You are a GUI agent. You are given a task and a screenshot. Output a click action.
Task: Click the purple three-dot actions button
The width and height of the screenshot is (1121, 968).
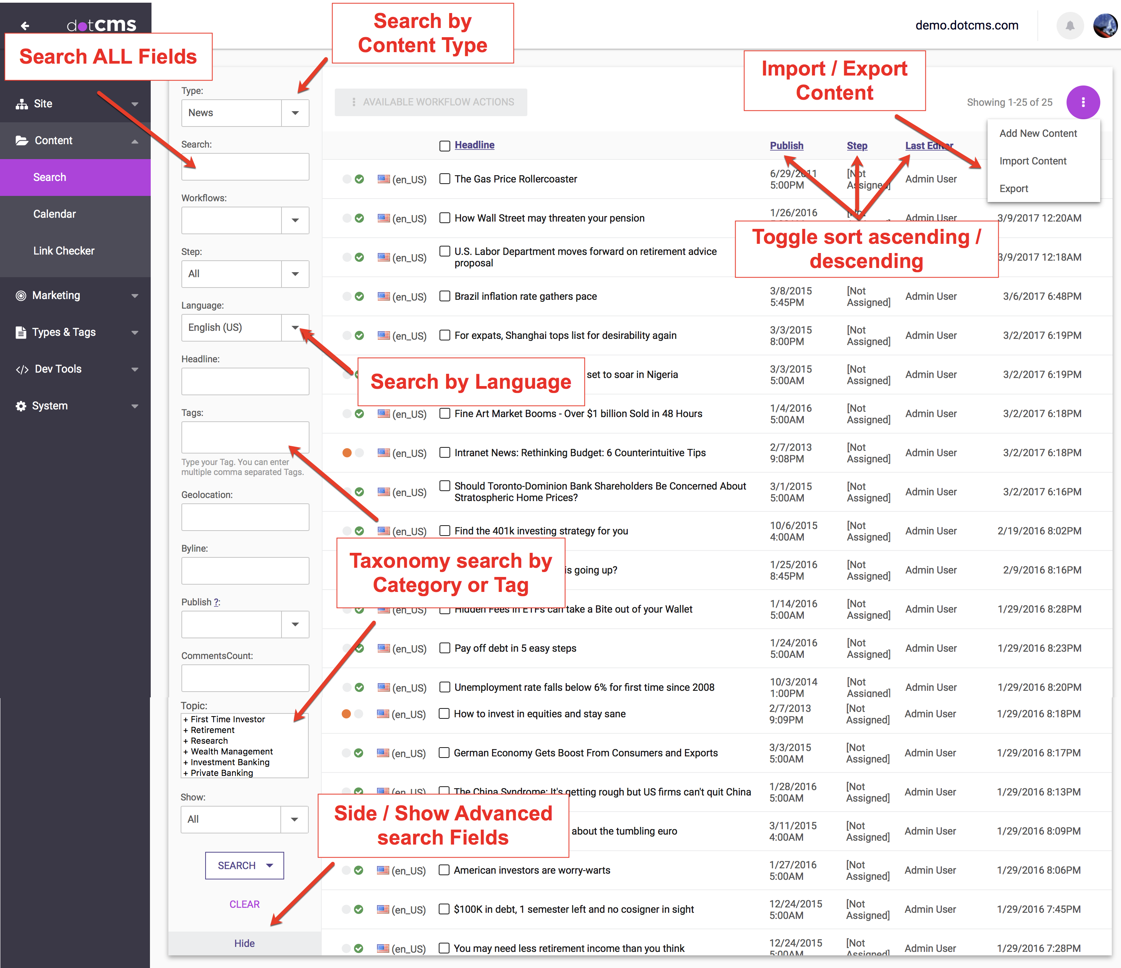(x=1083, y=102)
